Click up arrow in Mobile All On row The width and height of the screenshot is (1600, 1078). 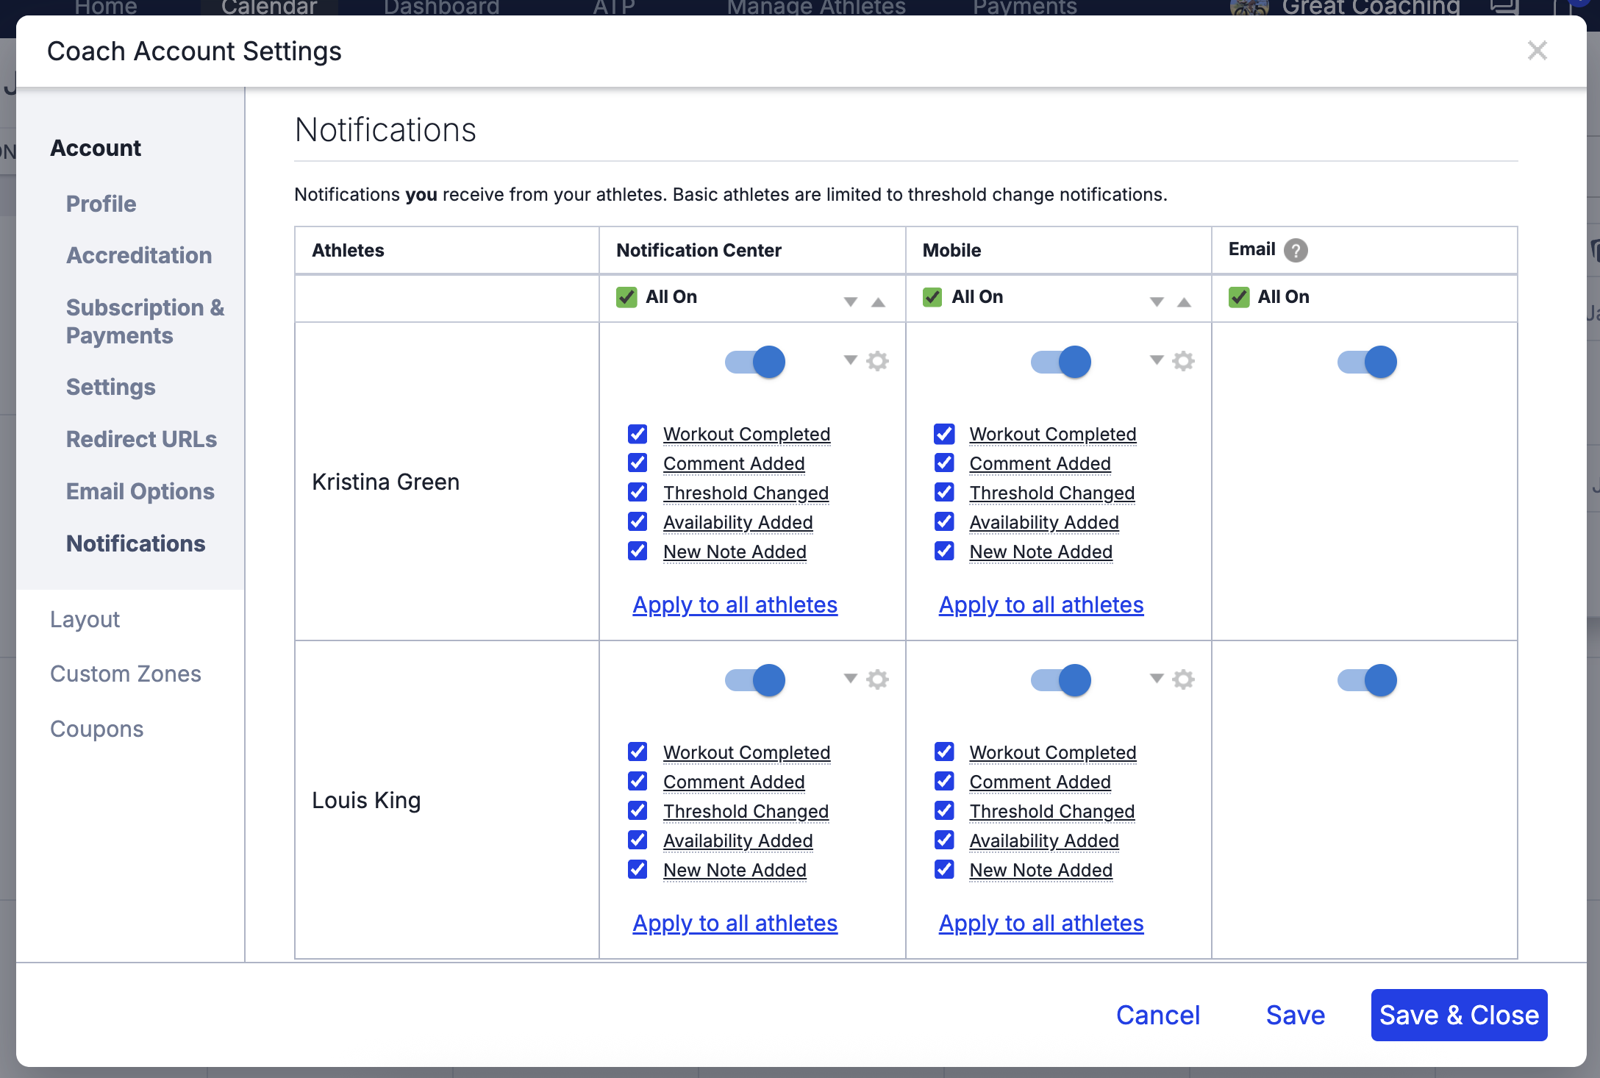click(x=1184, y=302)
